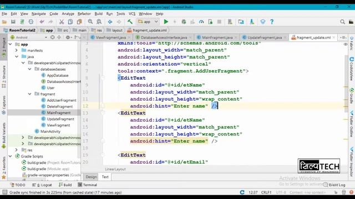Click the Help question mark icon

pyautogui.click(x=272, y=22)
